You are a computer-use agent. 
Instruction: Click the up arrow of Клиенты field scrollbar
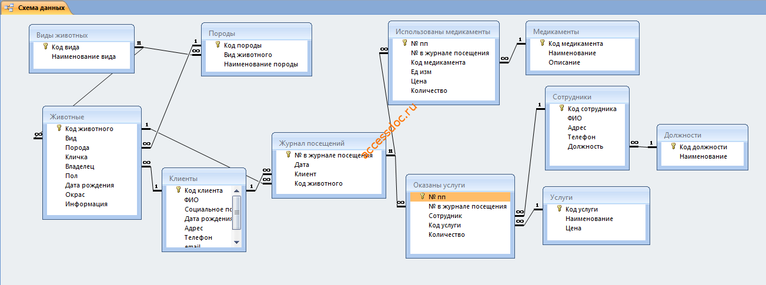click(236, 190)
